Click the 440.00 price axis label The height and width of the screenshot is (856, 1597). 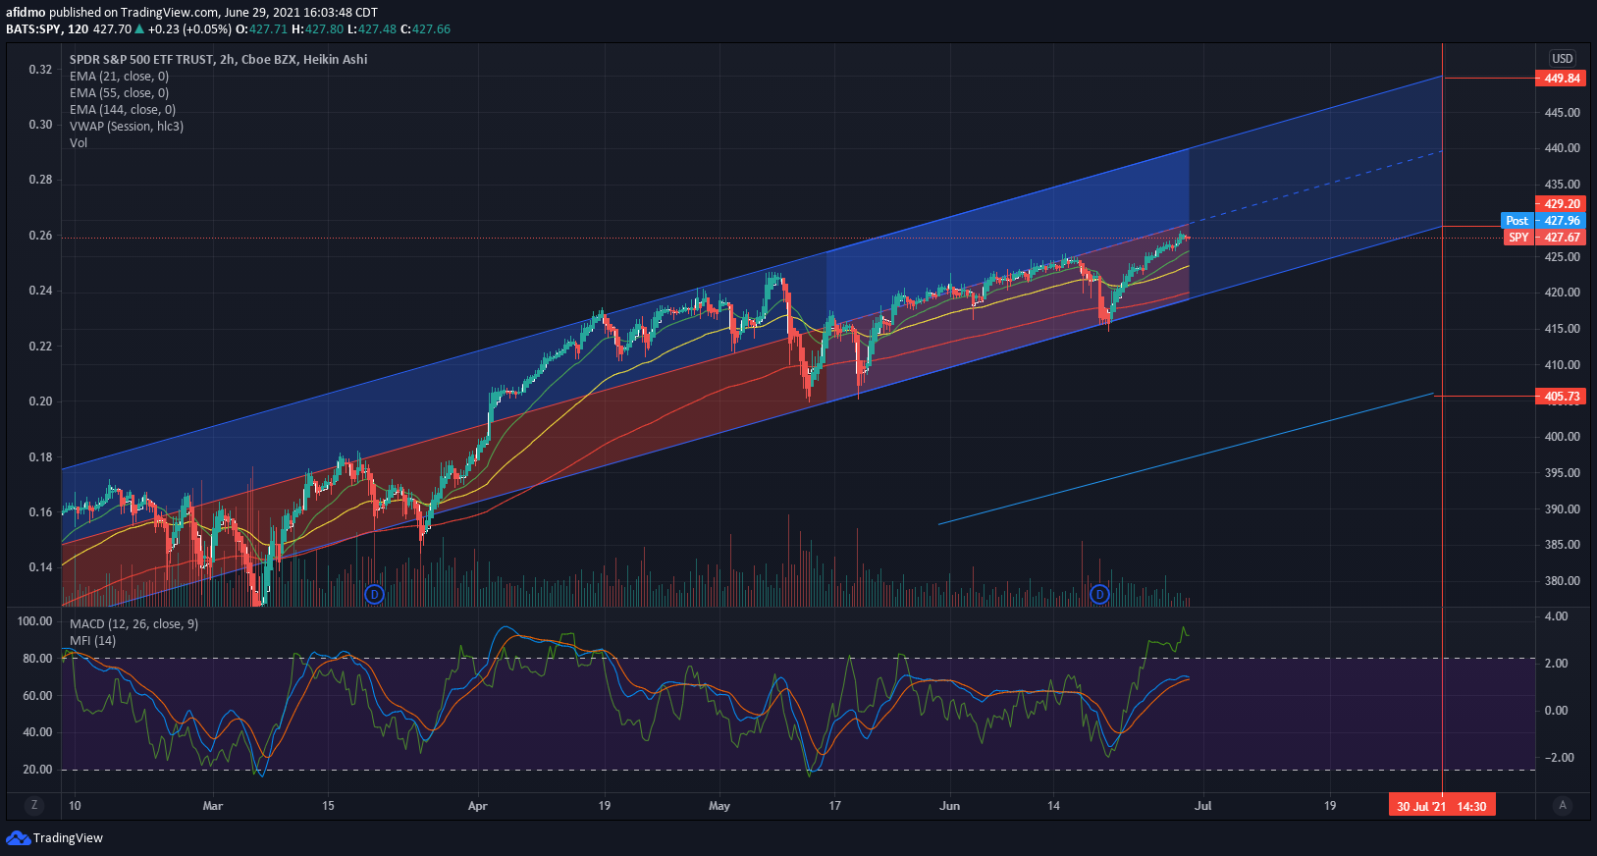[x=1563, y=148]
